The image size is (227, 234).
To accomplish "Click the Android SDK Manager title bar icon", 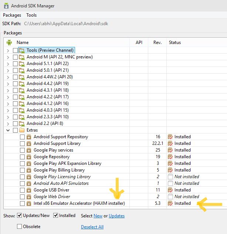I will pyautogui.click(x=5, y=6).
